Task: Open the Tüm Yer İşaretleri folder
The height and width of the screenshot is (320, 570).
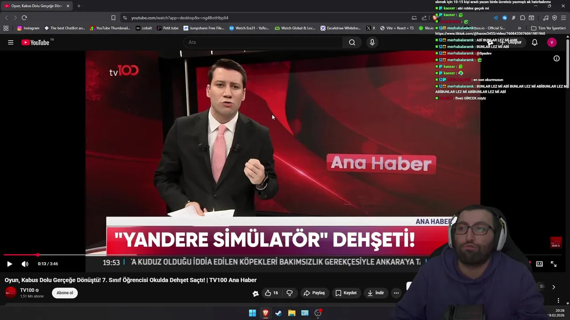Action: 548,28
